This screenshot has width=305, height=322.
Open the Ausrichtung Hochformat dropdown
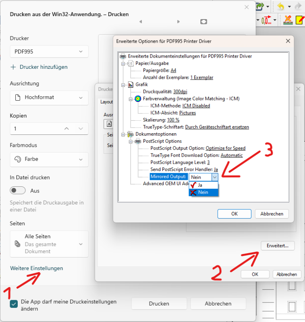coord(49,97)
